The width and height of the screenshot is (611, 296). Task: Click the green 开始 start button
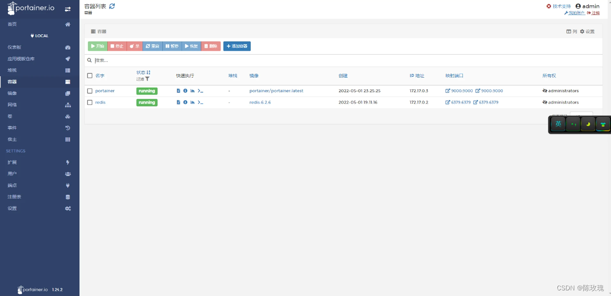[97, 46]
